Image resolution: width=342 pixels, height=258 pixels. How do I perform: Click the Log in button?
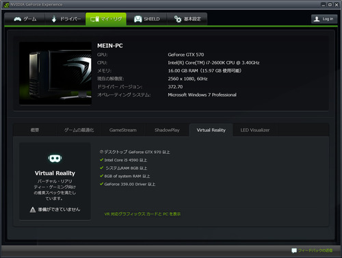(x=324, y=19)
